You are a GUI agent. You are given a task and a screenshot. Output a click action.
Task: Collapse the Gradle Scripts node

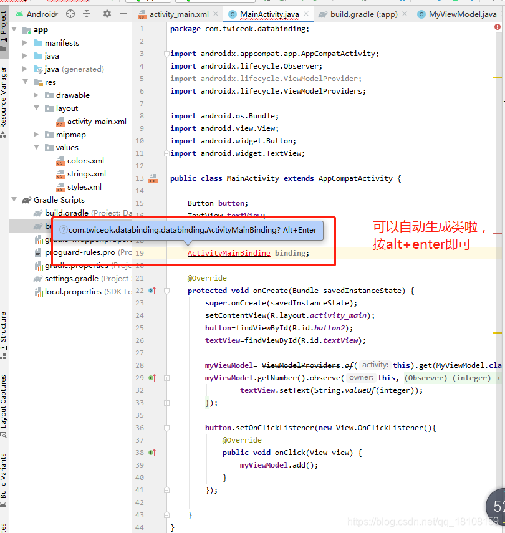tap(14, 200)
